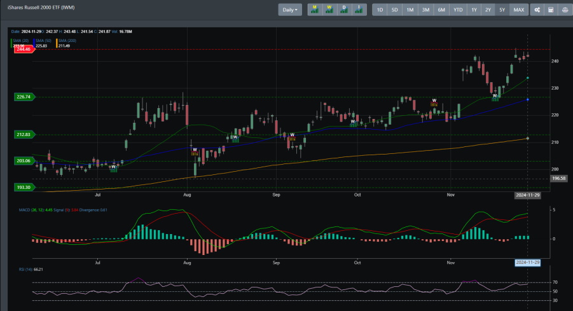Viewport: 573px width, 311px height.
Task: Click the W signal marker in mid August
Action: point(235,138)
